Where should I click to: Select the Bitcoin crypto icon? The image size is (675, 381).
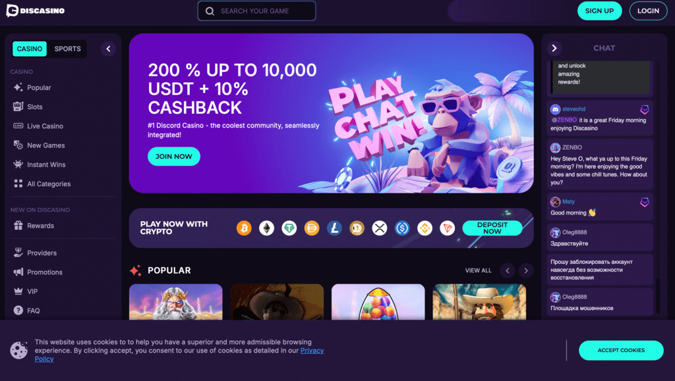244,228
